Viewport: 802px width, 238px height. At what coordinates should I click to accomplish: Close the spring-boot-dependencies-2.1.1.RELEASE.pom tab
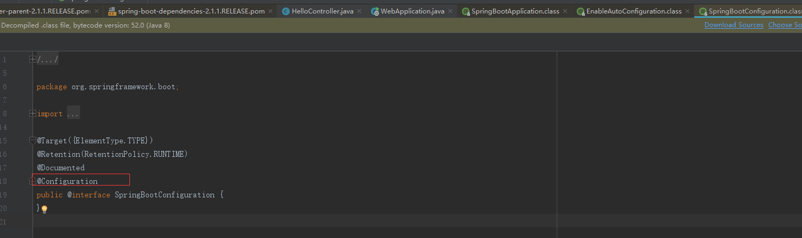[271, 11]
